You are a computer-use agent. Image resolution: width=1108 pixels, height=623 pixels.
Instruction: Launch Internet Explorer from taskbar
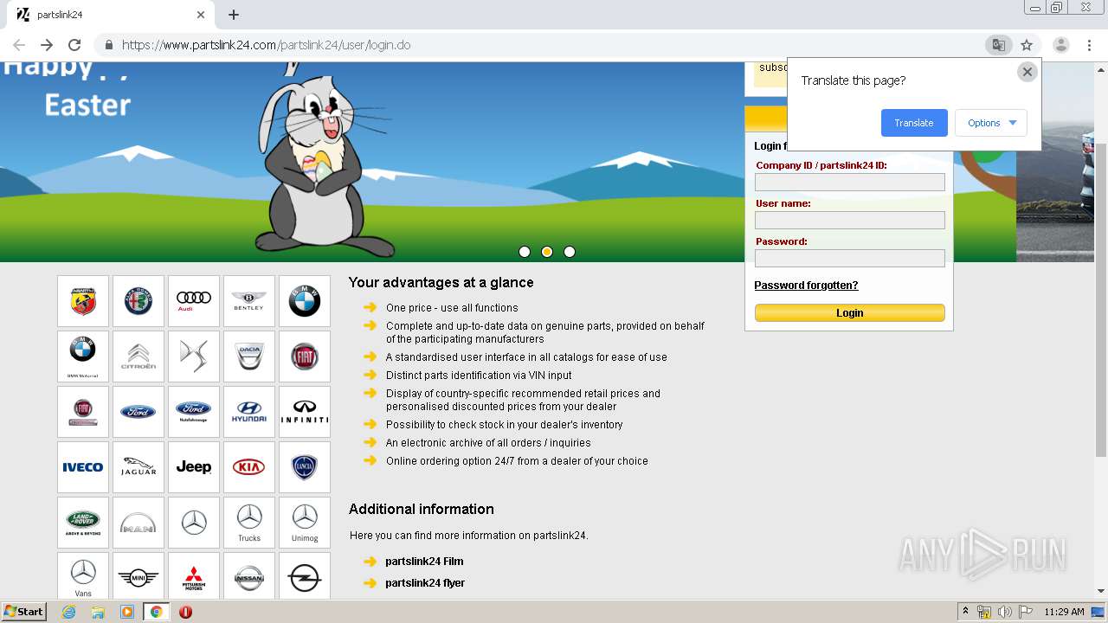point(68,612)
